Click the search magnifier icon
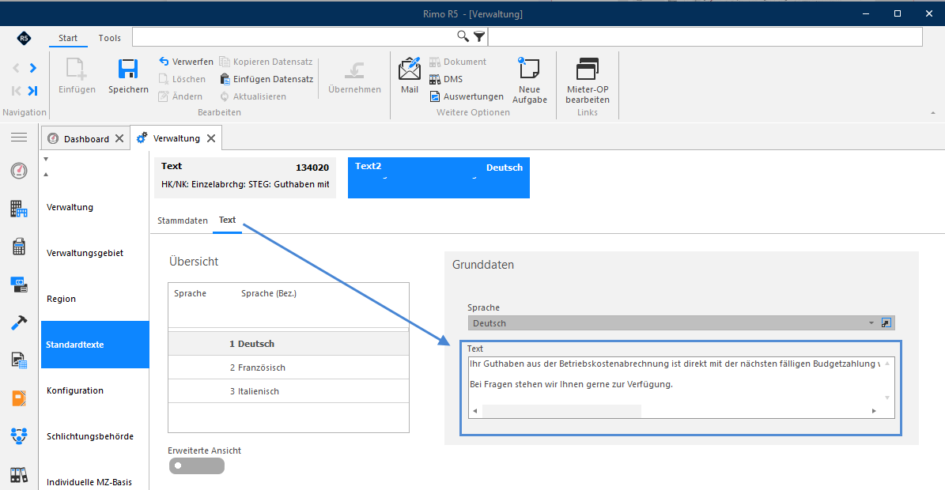Viewport: 945px width, 490px height. [463, 36]
